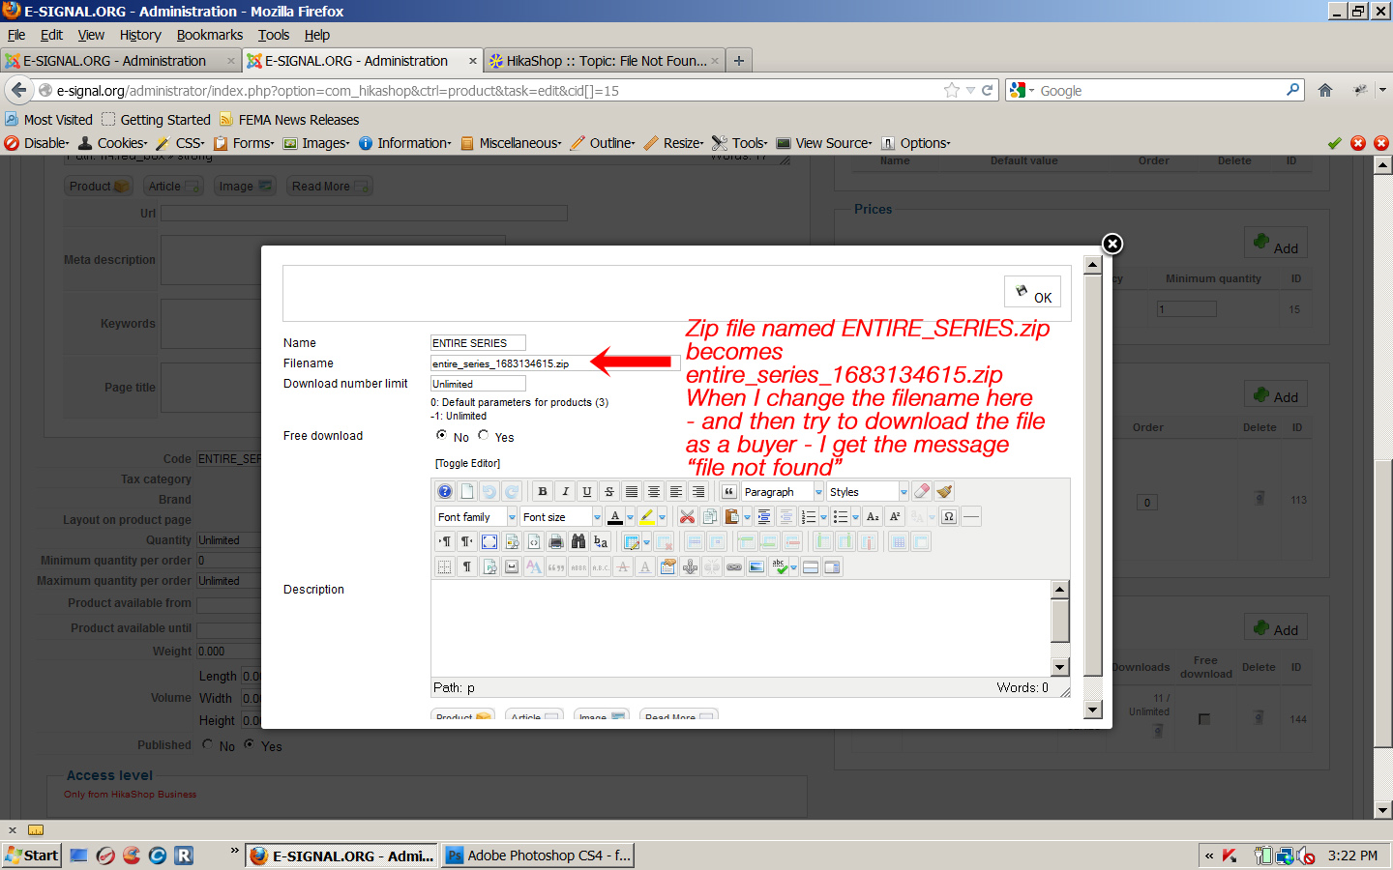Open the File menu
The width and height of the screenshot is (1393, 870).
16,35
